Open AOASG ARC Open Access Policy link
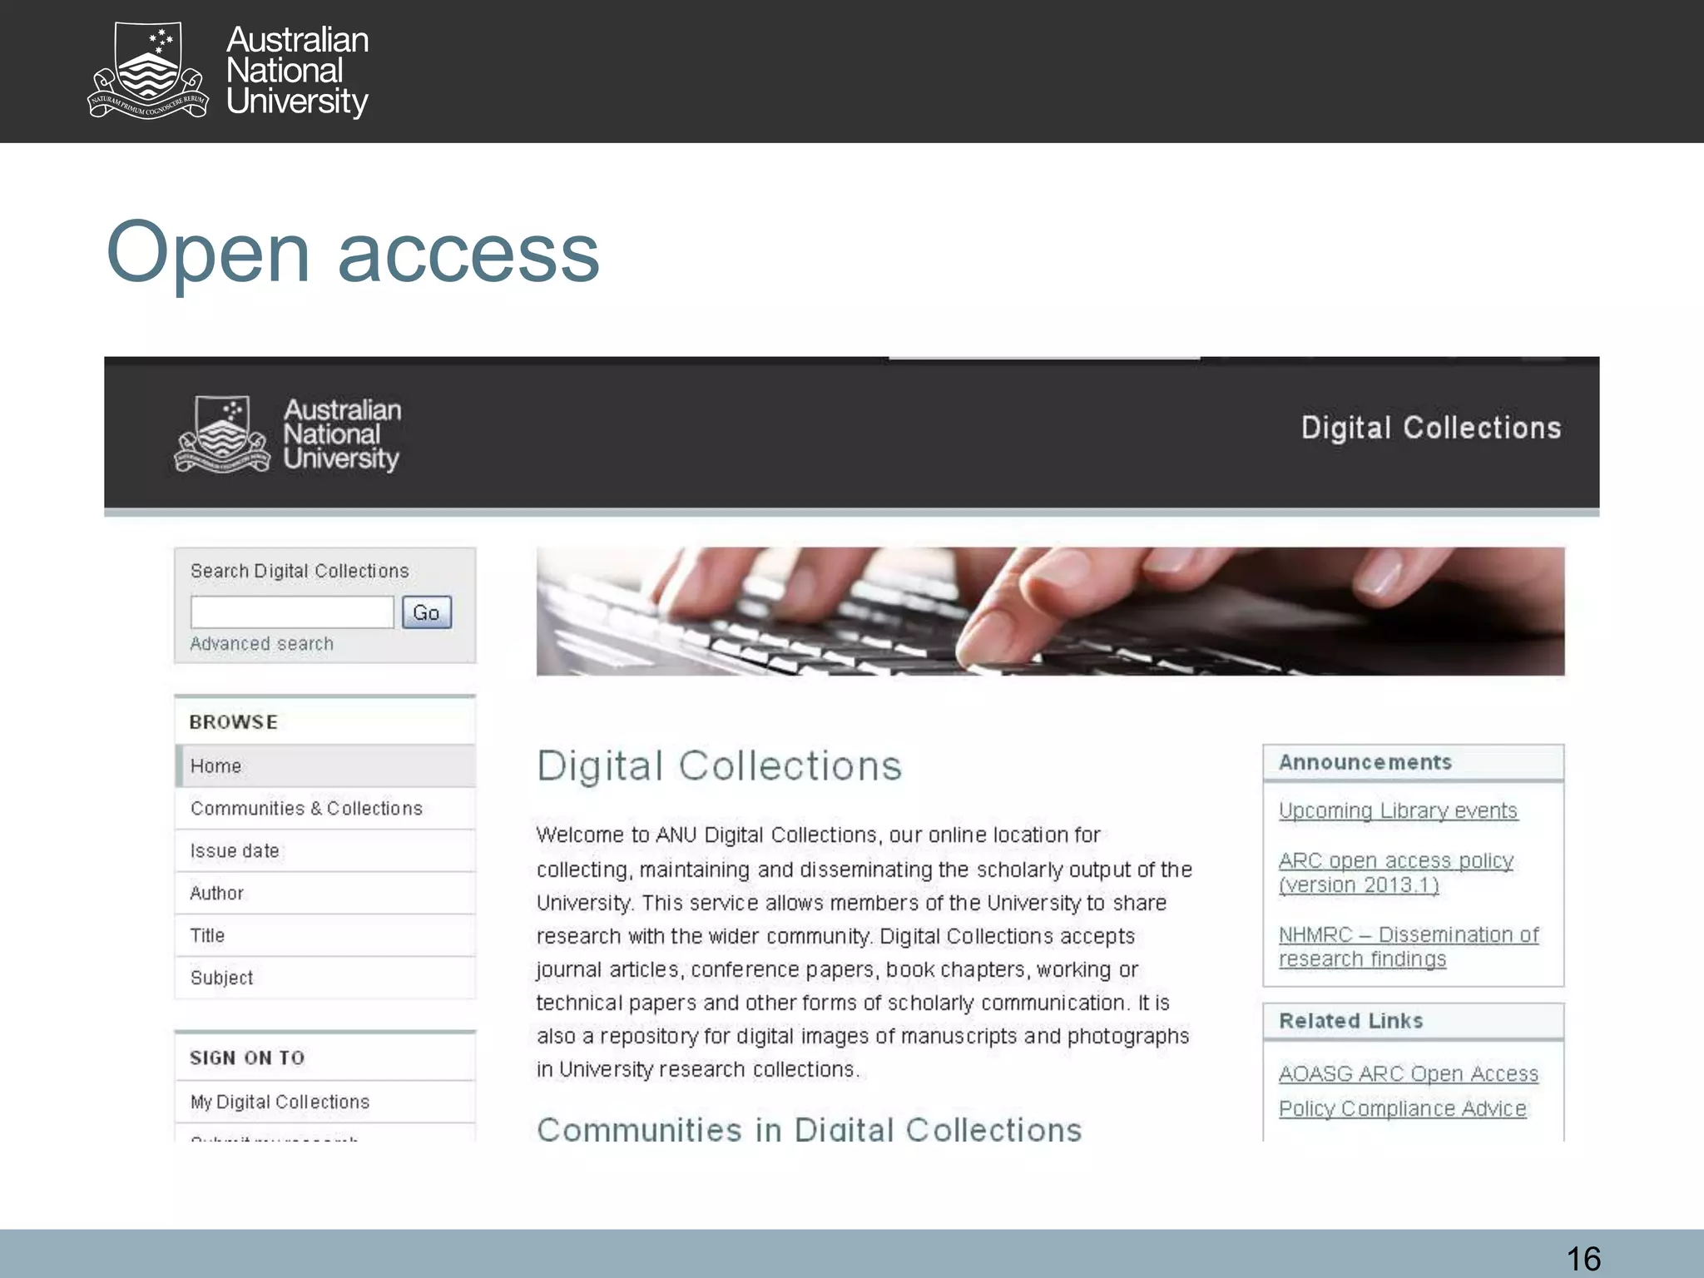 coord(1408,1092)
